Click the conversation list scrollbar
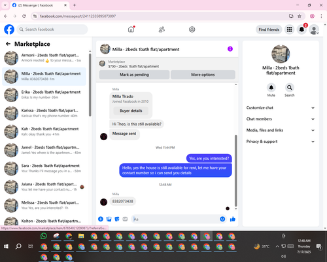This screenshot has height=262, width=327. (90, 84)
